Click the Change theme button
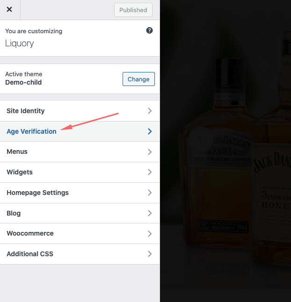Image resolution: width=291 pixels, height=302 pixels. coord(138,79)
